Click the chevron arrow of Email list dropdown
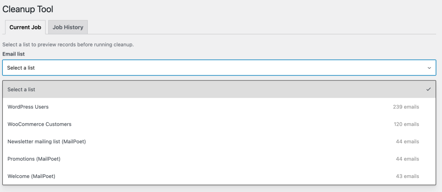The image size is (442, 192). [x=429, y=68]
